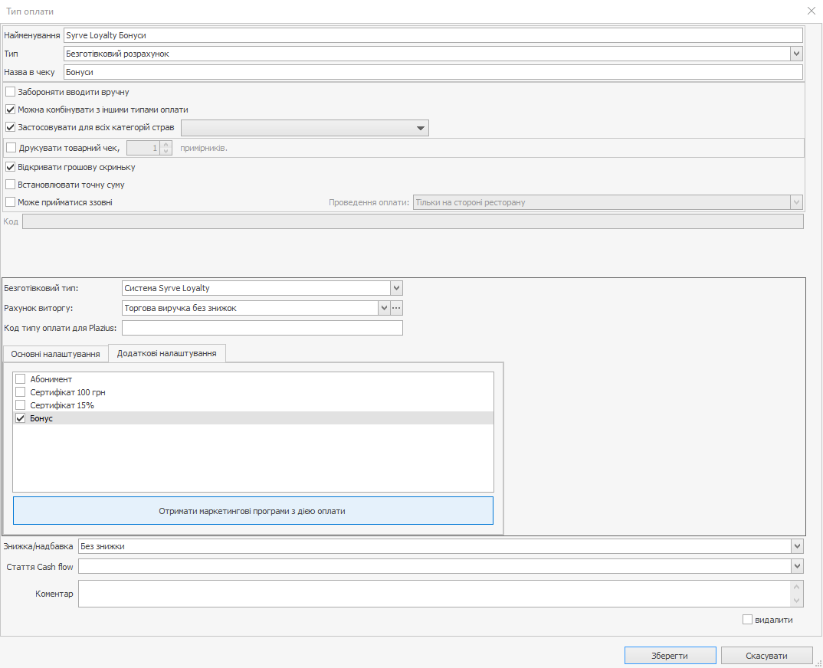Click the ellipsis button beside Рахунок виторгу
This screenshot has height=668, width=823.
(x=397, y=308)
